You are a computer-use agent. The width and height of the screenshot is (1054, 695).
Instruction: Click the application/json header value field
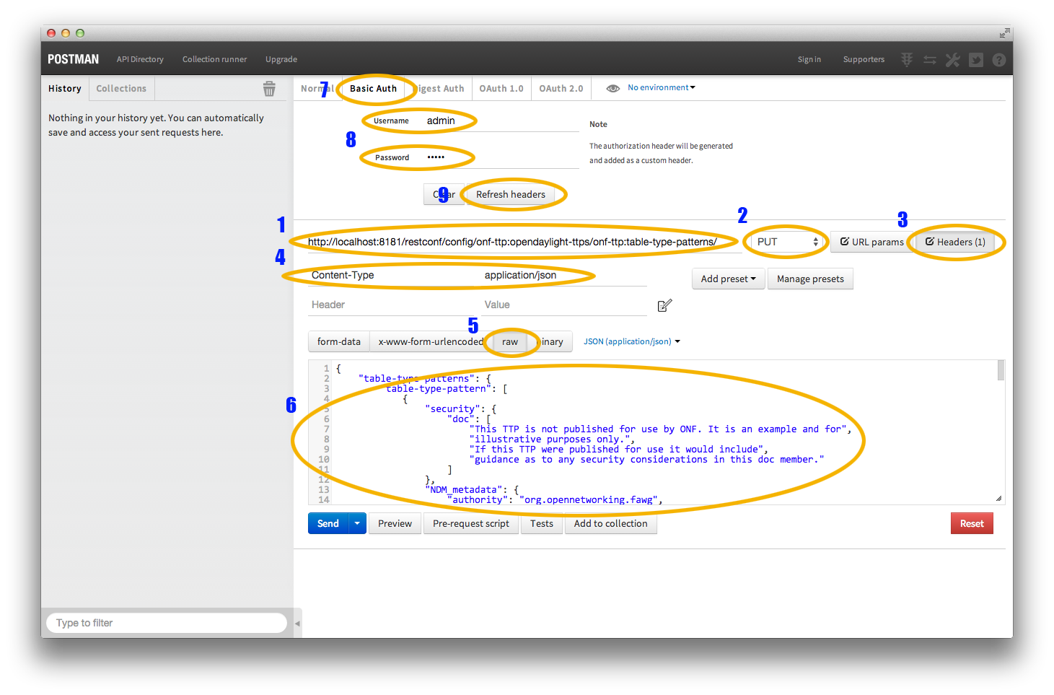pos(563,275)
